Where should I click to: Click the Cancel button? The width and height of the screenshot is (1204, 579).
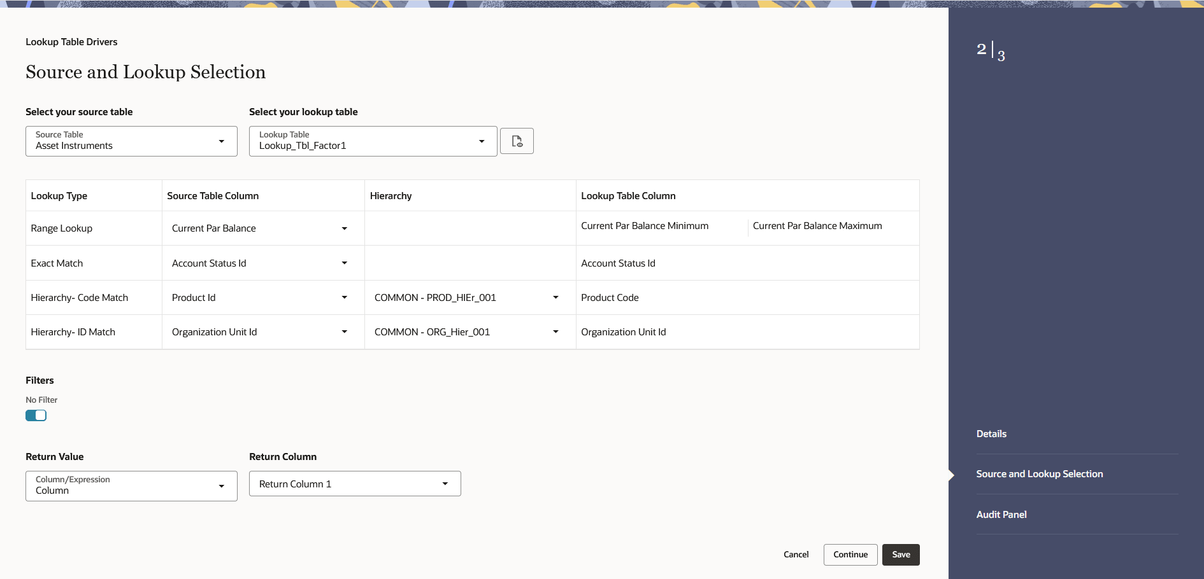(796, 555)
